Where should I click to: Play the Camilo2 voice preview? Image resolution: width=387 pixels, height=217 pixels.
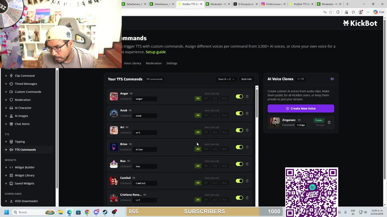(134, 178)
